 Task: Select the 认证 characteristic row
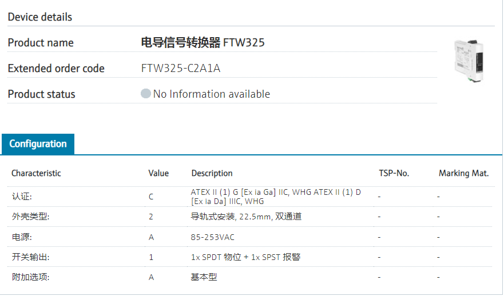click(22, 197)
